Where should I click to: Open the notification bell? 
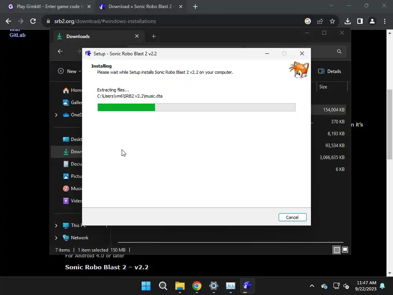pyautogui.click(x=382, y=286)
